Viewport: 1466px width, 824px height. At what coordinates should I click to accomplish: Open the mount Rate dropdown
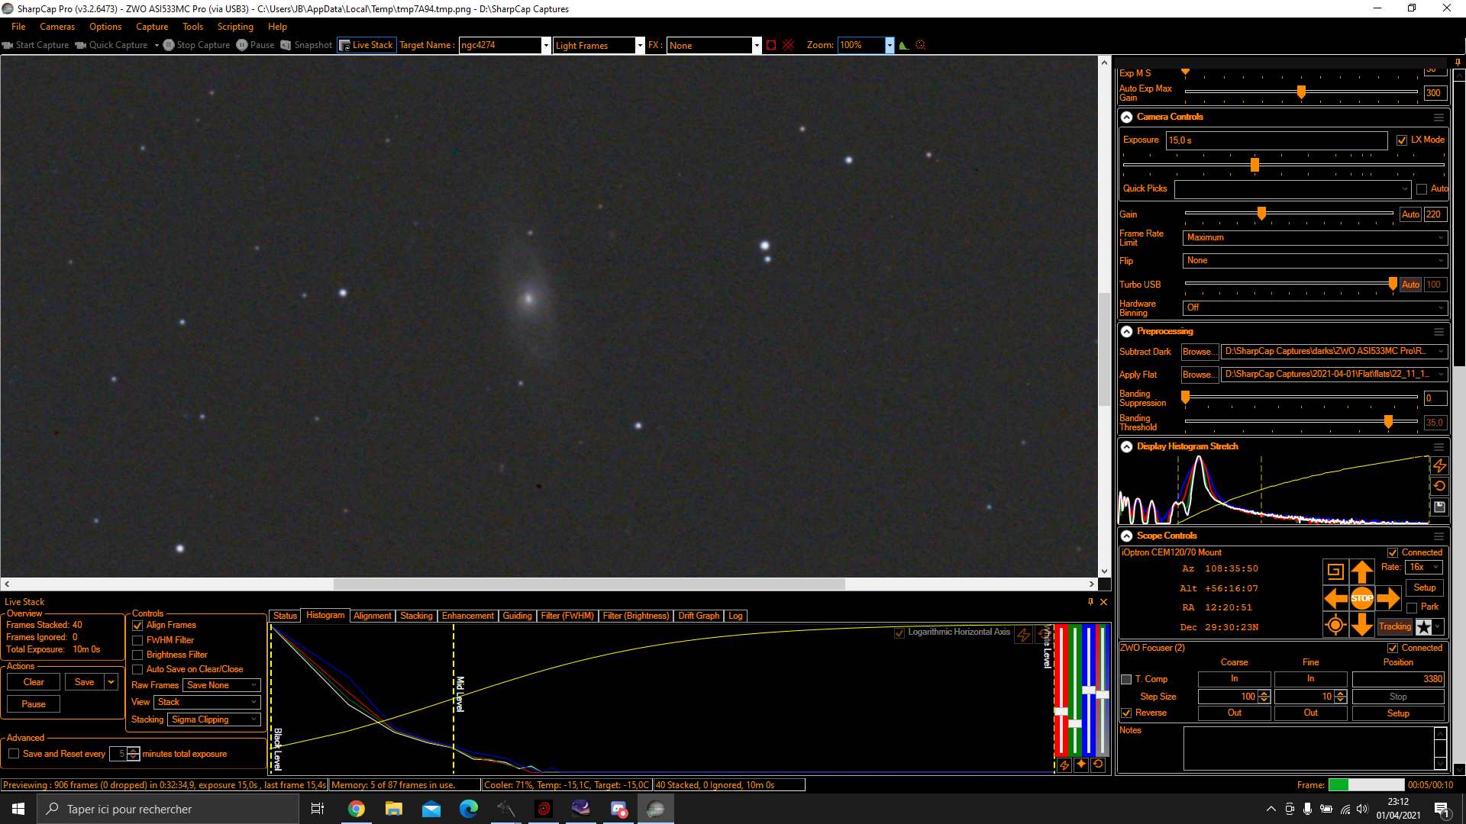tap(1424, 568)
